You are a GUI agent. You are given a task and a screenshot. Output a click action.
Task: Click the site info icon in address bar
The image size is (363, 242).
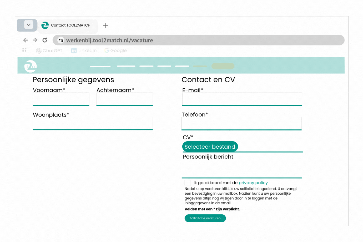[61, 40]
